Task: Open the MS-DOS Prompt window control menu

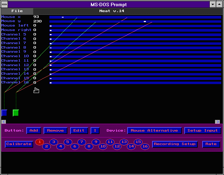Action: point(4,4)
